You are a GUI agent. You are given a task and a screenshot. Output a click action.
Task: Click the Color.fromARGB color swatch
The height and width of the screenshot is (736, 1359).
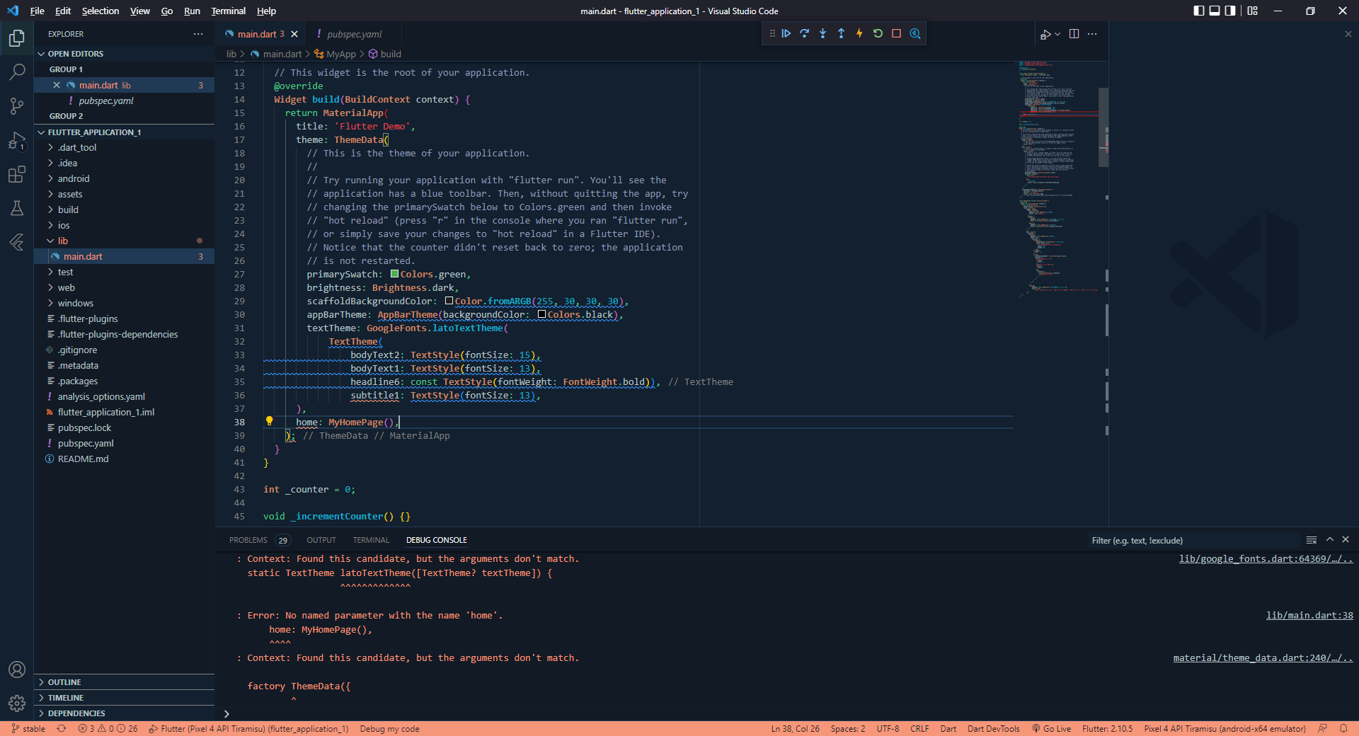(449, 301)
